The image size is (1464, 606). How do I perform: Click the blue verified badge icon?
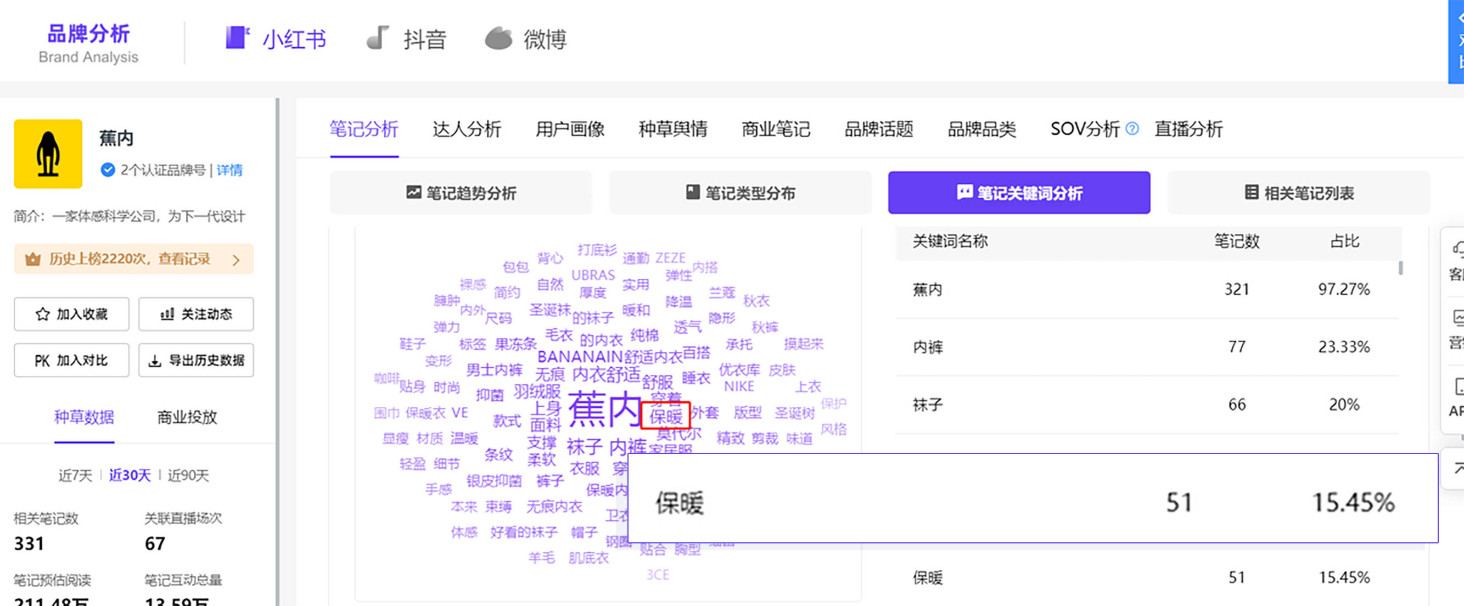[108, 170]
